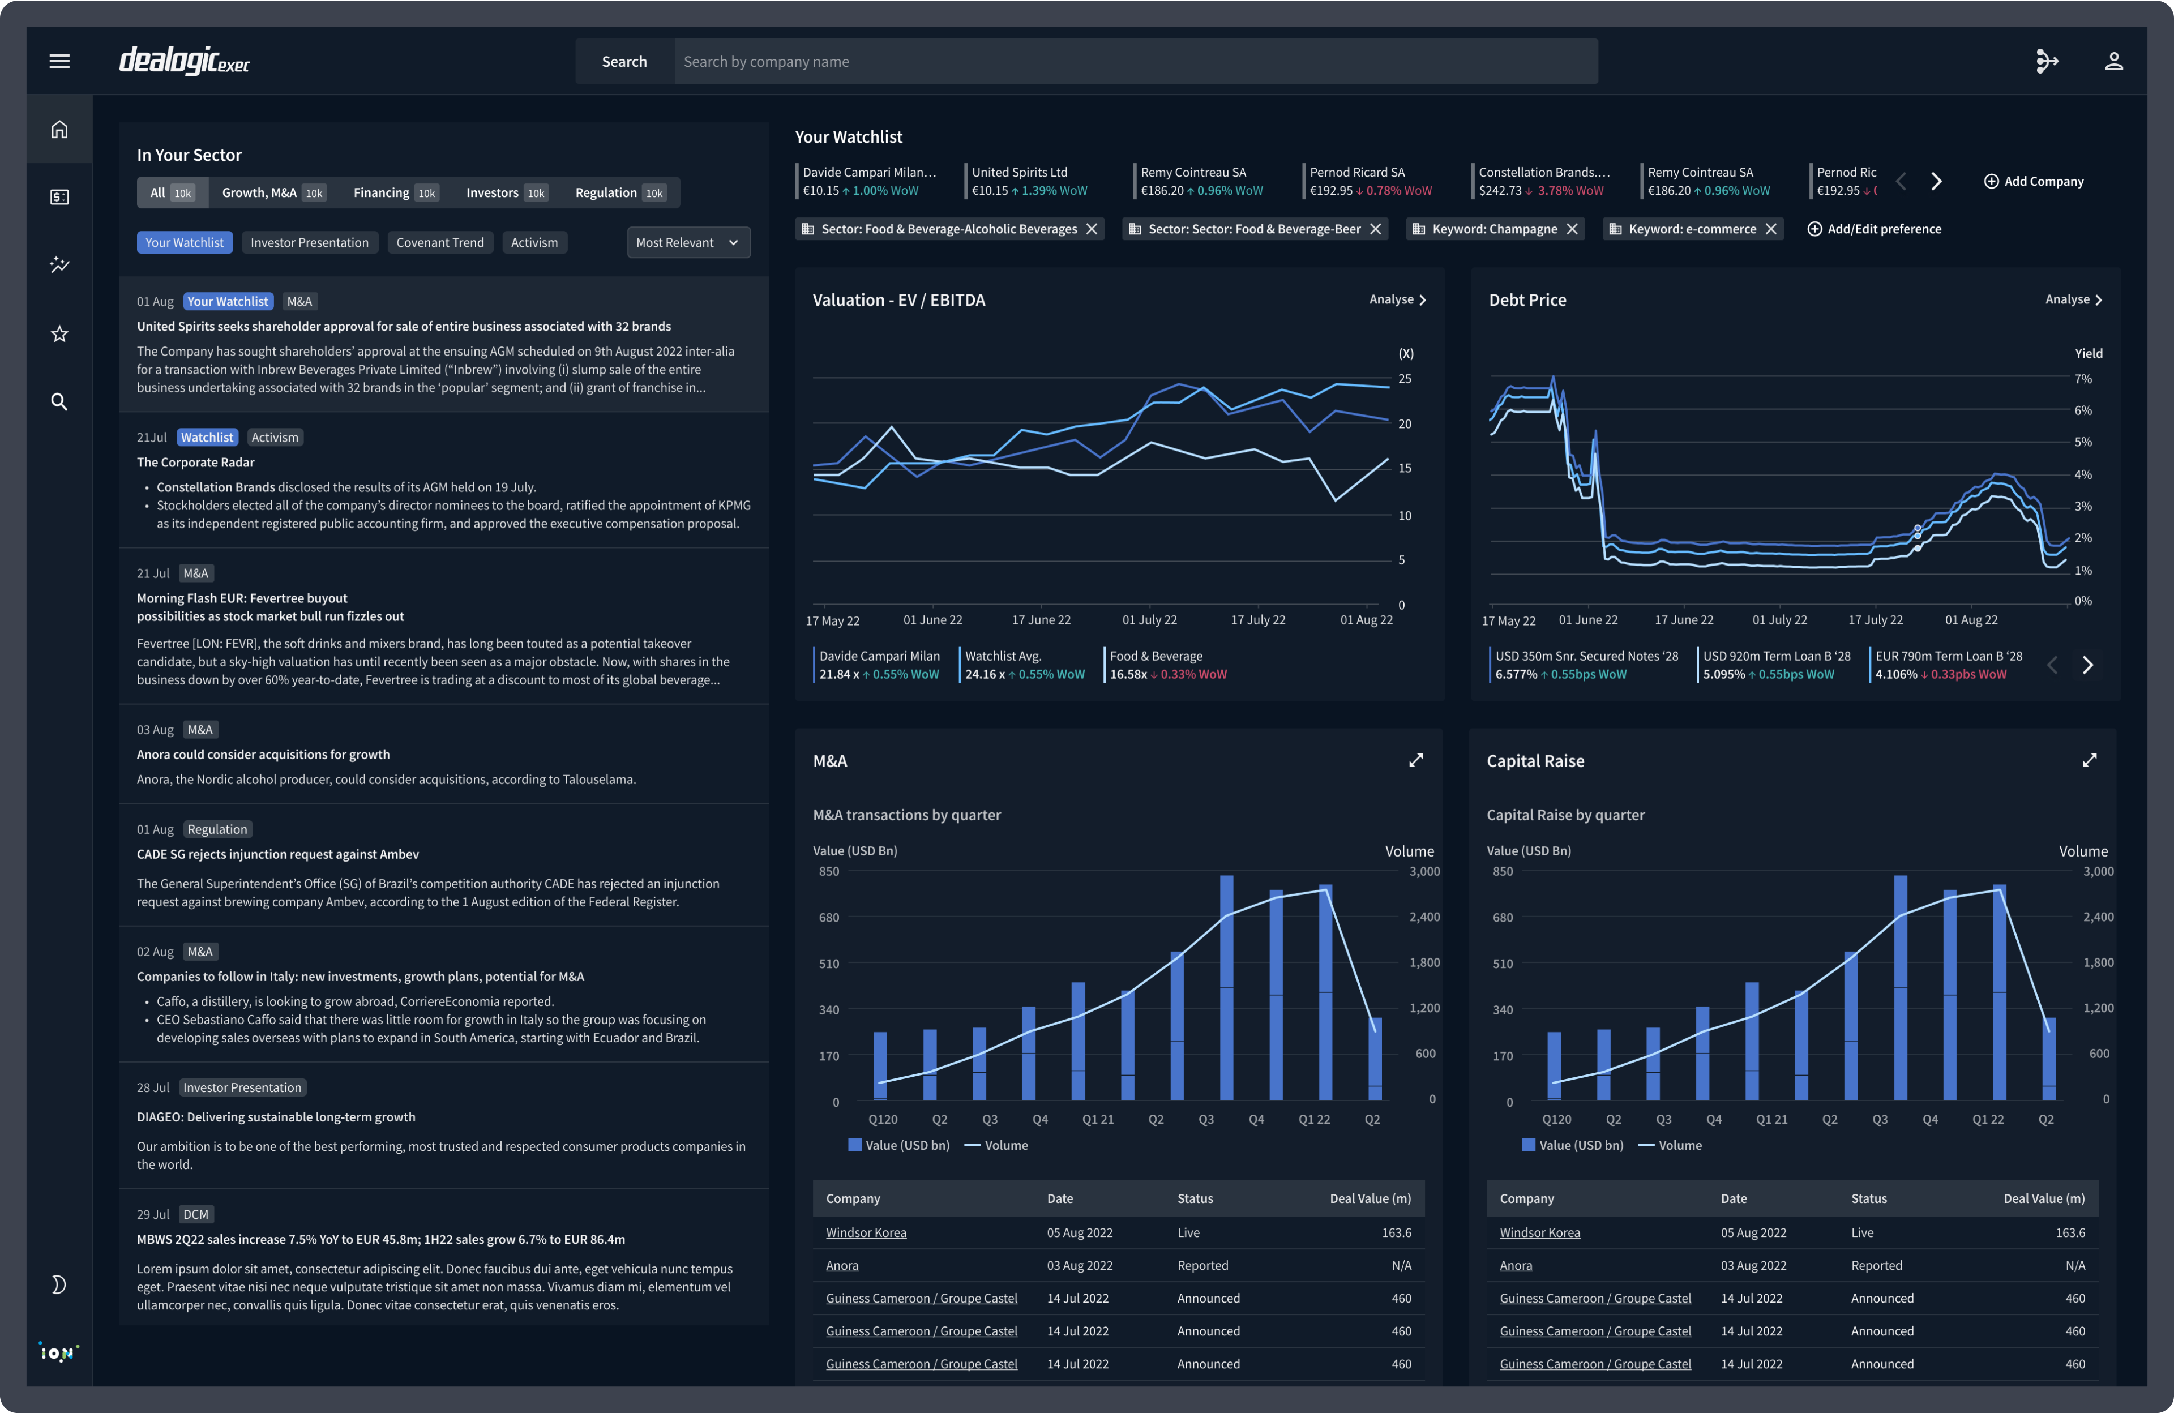
Task: Click the home icon in sidebar
Action: point(59,130)
